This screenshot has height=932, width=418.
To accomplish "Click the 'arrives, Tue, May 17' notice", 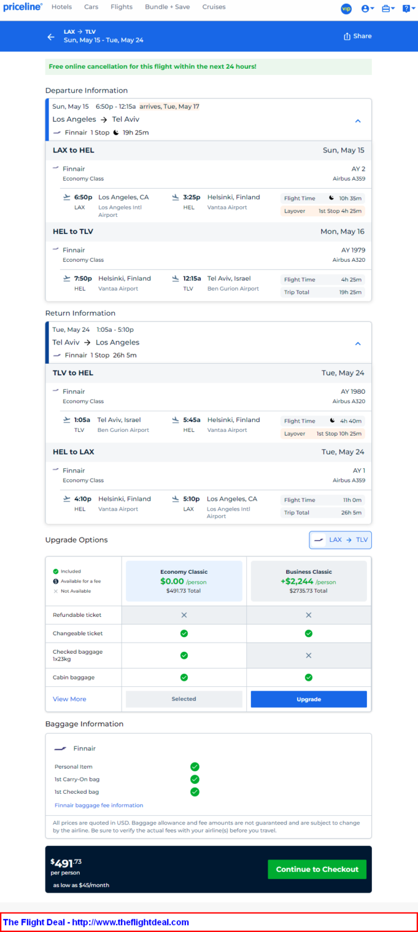I will 169,106.
